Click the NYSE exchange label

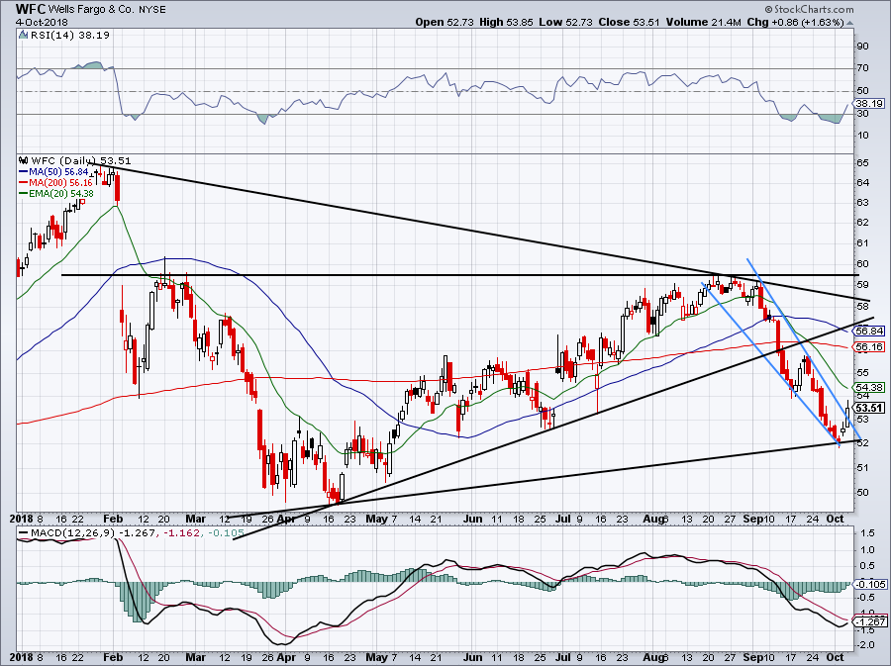pos(152,10)
